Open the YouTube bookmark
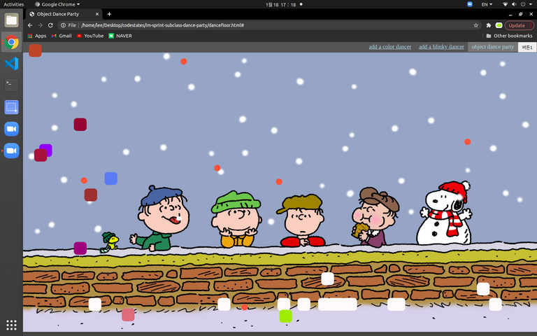The height and width of the screenshot is (336, 537). pyautogui.click(x=90, y=36)
